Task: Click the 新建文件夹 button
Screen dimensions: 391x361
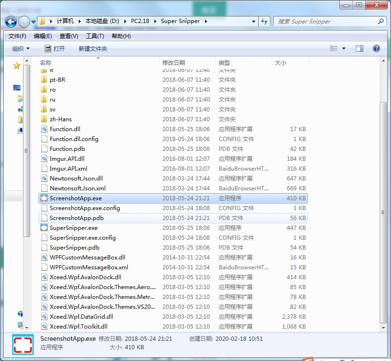Action: point(92,48)
